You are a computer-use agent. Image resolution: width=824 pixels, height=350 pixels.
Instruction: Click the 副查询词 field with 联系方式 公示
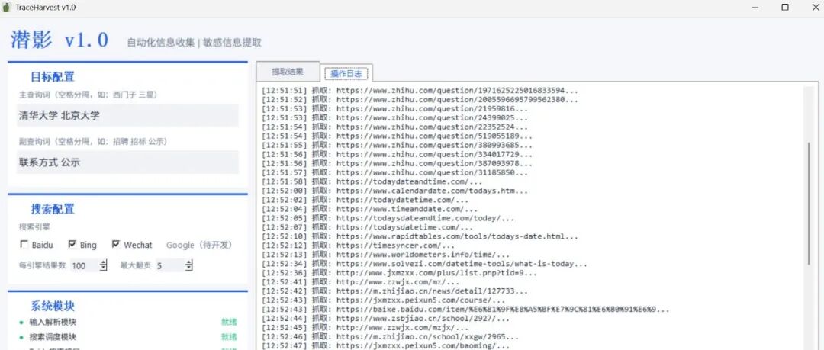pyautogui.click(x=127, y=162)
